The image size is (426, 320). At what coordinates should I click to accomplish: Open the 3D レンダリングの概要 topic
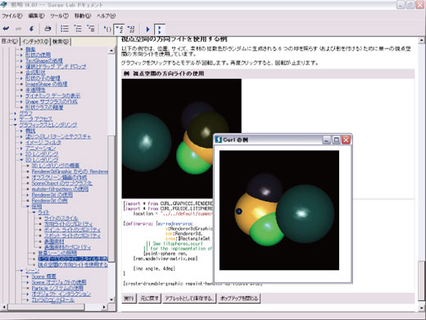(56, 166)
